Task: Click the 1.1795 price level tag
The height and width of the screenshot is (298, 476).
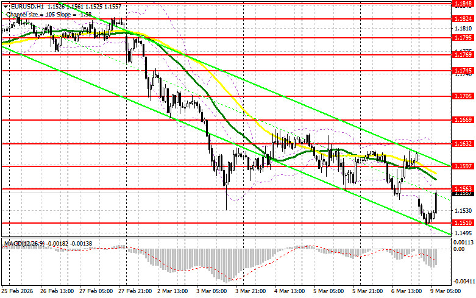Action: 461,38
